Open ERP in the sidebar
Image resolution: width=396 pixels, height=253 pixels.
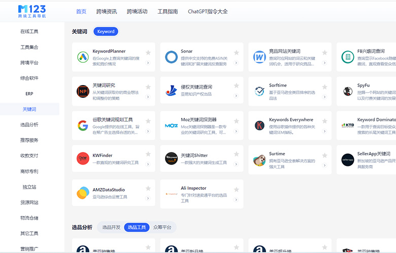coord(29,94)
